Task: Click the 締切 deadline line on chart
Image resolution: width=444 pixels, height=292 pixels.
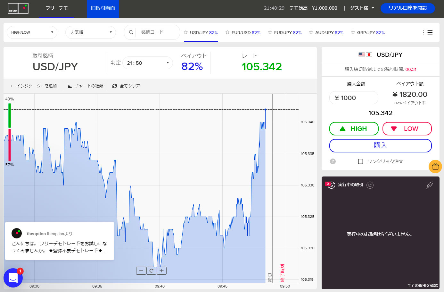Action: click(272, 188)
